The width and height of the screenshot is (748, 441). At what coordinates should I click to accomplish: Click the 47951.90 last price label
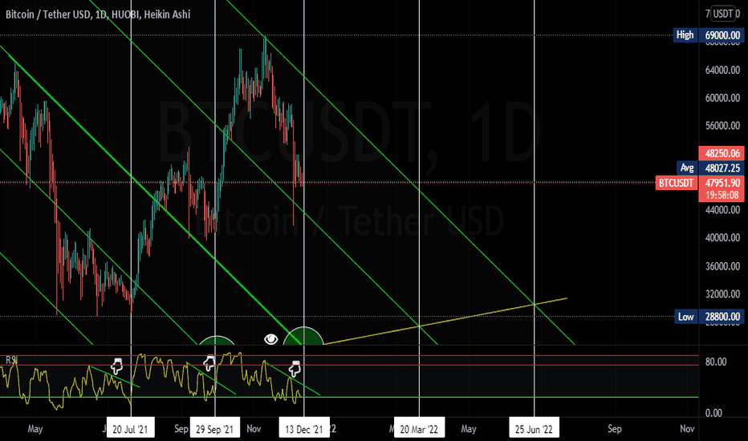click(x=722, y=183)
